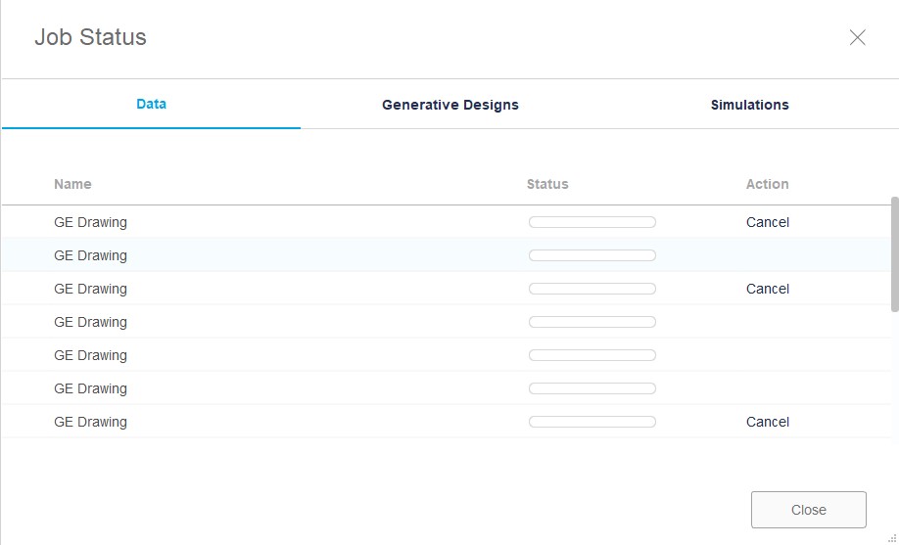Click the Status column header
Viewport: 899px width, 545px height.
pyautogui.click(x=547, y=184)
